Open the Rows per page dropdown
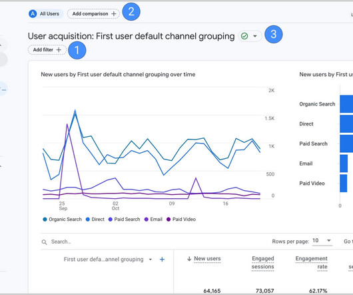353x295 pixels. (322, 241)
